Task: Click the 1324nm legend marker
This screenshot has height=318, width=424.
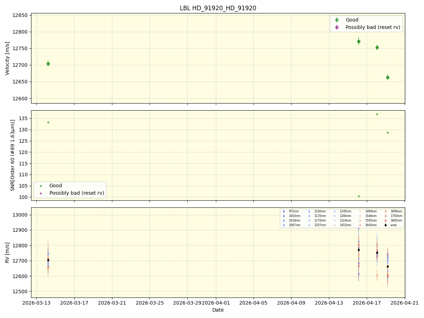Action: point(335,220)
